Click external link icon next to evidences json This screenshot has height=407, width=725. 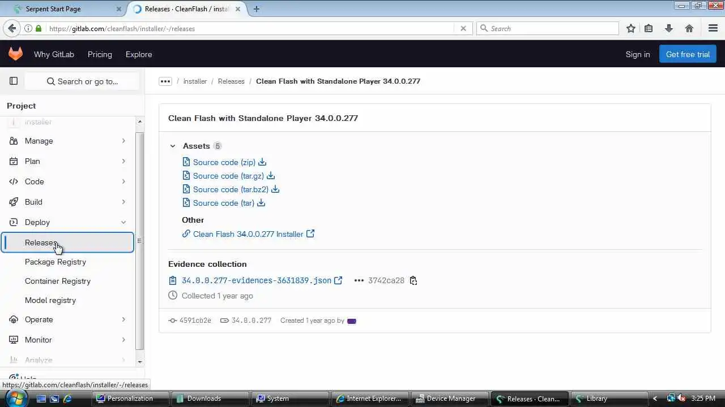tap(338, 280)
